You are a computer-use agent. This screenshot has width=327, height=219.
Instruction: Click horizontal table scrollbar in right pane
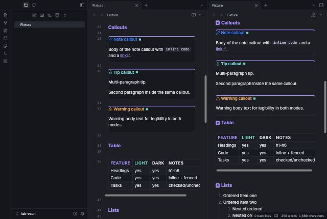[264, 171]
